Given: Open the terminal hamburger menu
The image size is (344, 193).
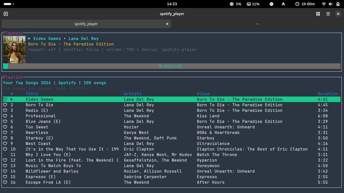Looking at the screenshot, I should point(328,14).
